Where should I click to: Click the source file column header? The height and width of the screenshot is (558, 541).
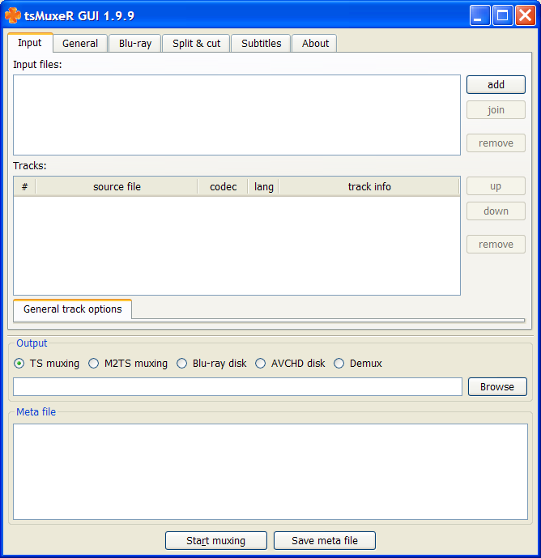[x=117, y=187]
